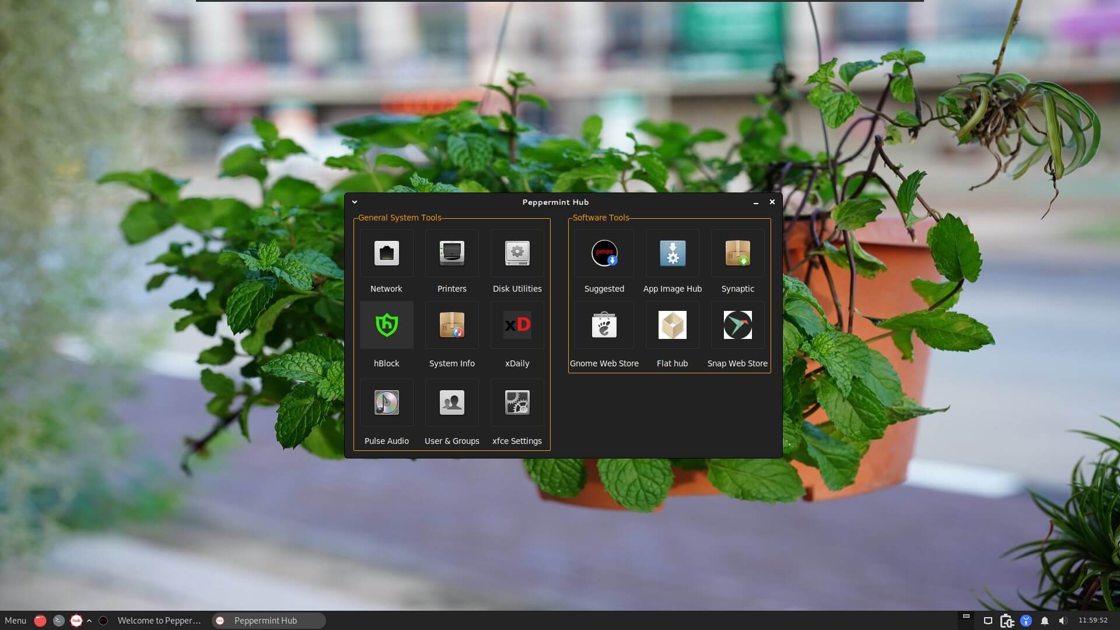Launch the Snap Web Store

(737, 325)
